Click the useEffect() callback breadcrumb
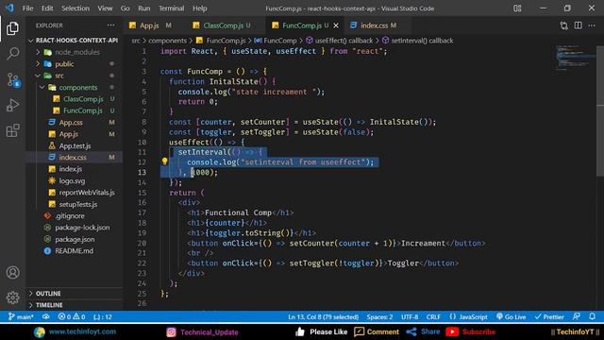Image resolution: width=604 pixels, height=340 pixels. point(344,41)
